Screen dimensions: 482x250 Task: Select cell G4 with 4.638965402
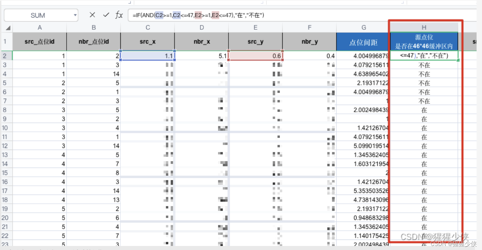pos(363,74)
